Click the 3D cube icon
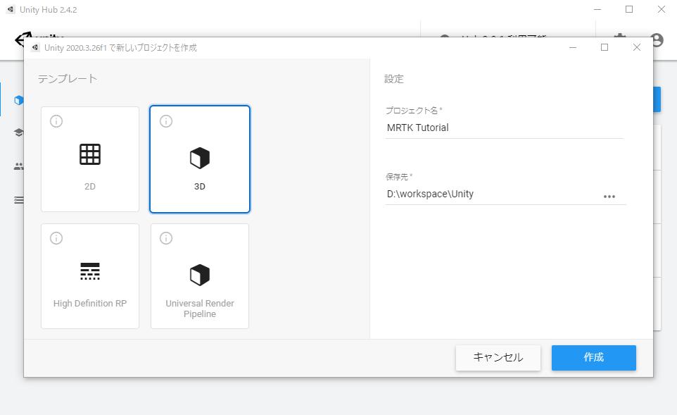The image size is (677, 415). click(199, 158)
